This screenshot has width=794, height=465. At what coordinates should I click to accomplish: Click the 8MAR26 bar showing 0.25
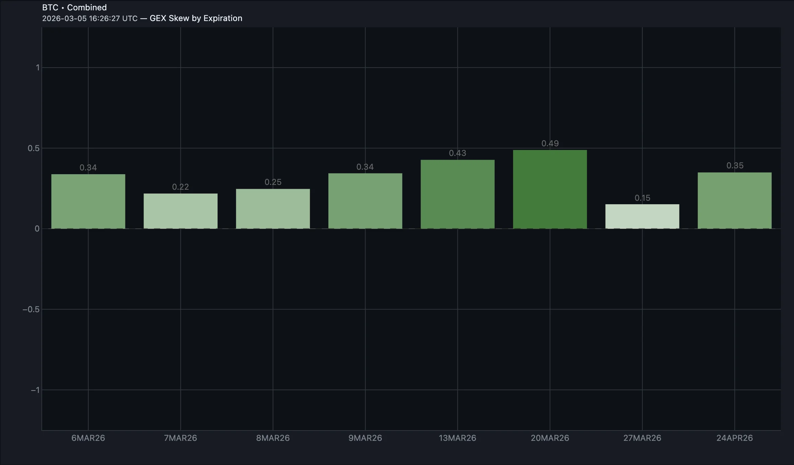273,209
